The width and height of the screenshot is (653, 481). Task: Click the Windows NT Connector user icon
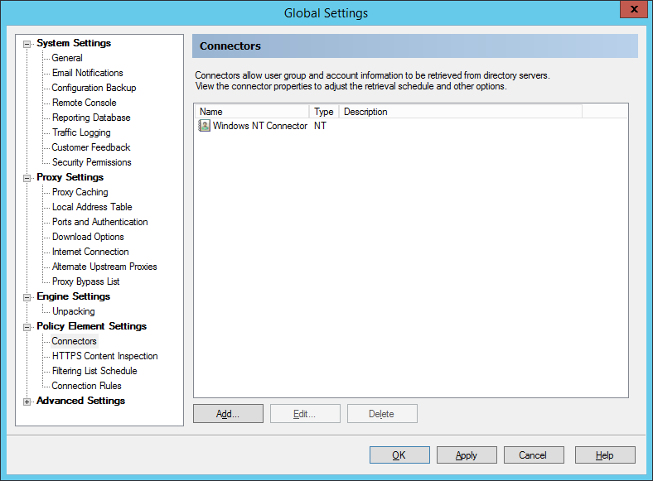[x=205, y=126]
